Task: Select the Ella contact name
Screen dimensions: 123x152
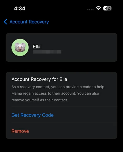Action: click(x=37, y=47)
